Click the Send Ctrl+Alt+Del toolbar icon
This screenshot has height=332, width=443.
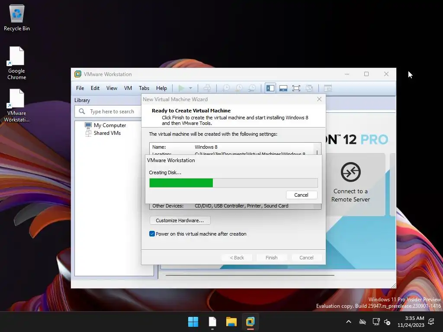click(x=207, y=88)
